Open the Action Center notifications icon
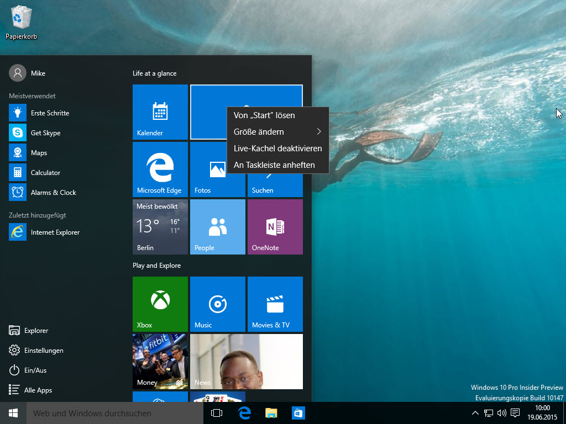Viewport: 566px width, 424px height. coord(516,413)
